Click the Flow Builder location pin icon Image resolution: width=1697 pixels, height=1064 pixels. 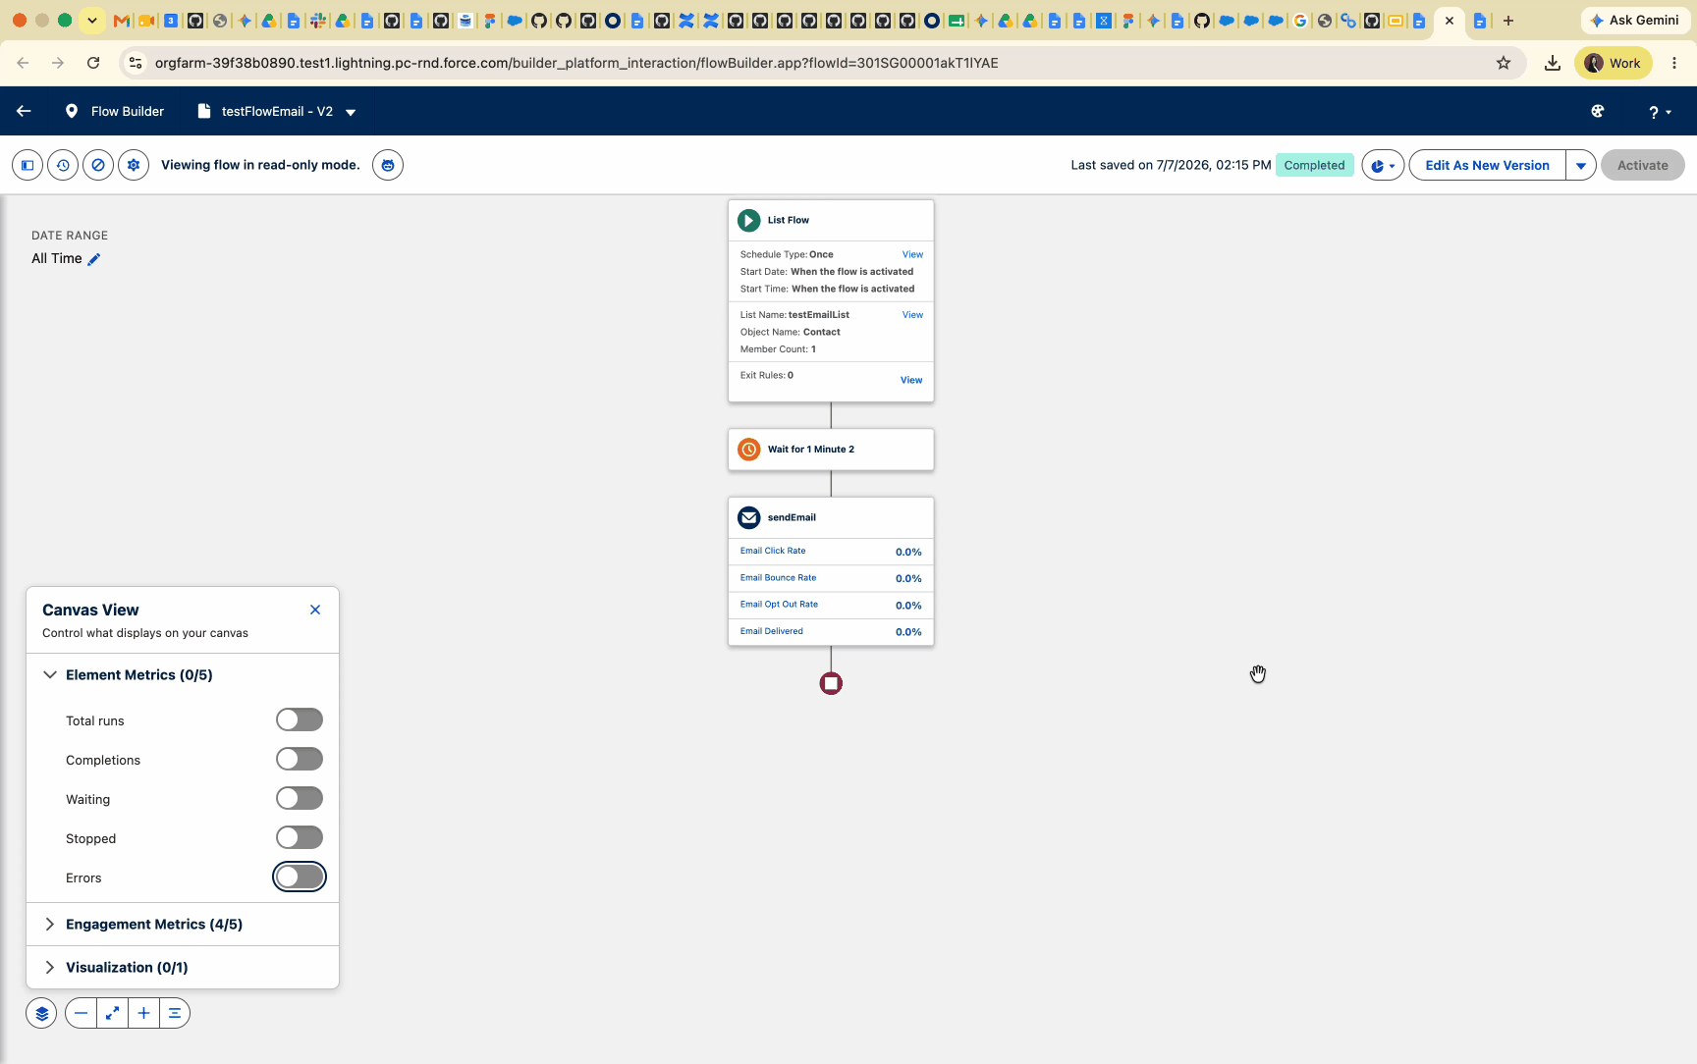tap(71, 111)
